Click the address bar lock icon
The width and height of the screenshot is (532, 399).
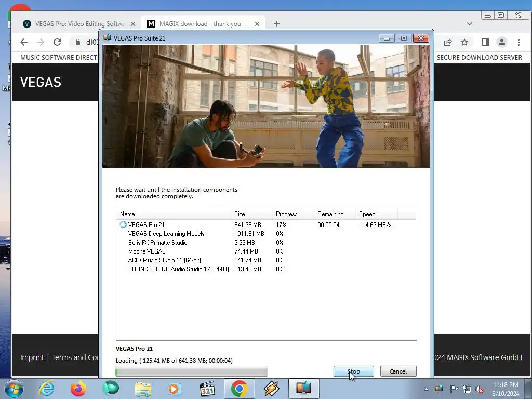point(78,42)
